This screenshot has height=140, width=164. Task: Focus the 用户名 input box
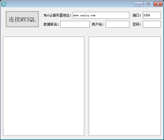tap(118, 24)
